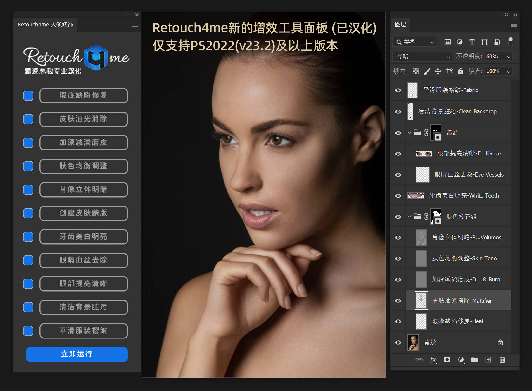The height and width of the screenshot is (391, 532).
Task: Click the 背景 layer thumbnail
Action: click(x=413, y=342)
